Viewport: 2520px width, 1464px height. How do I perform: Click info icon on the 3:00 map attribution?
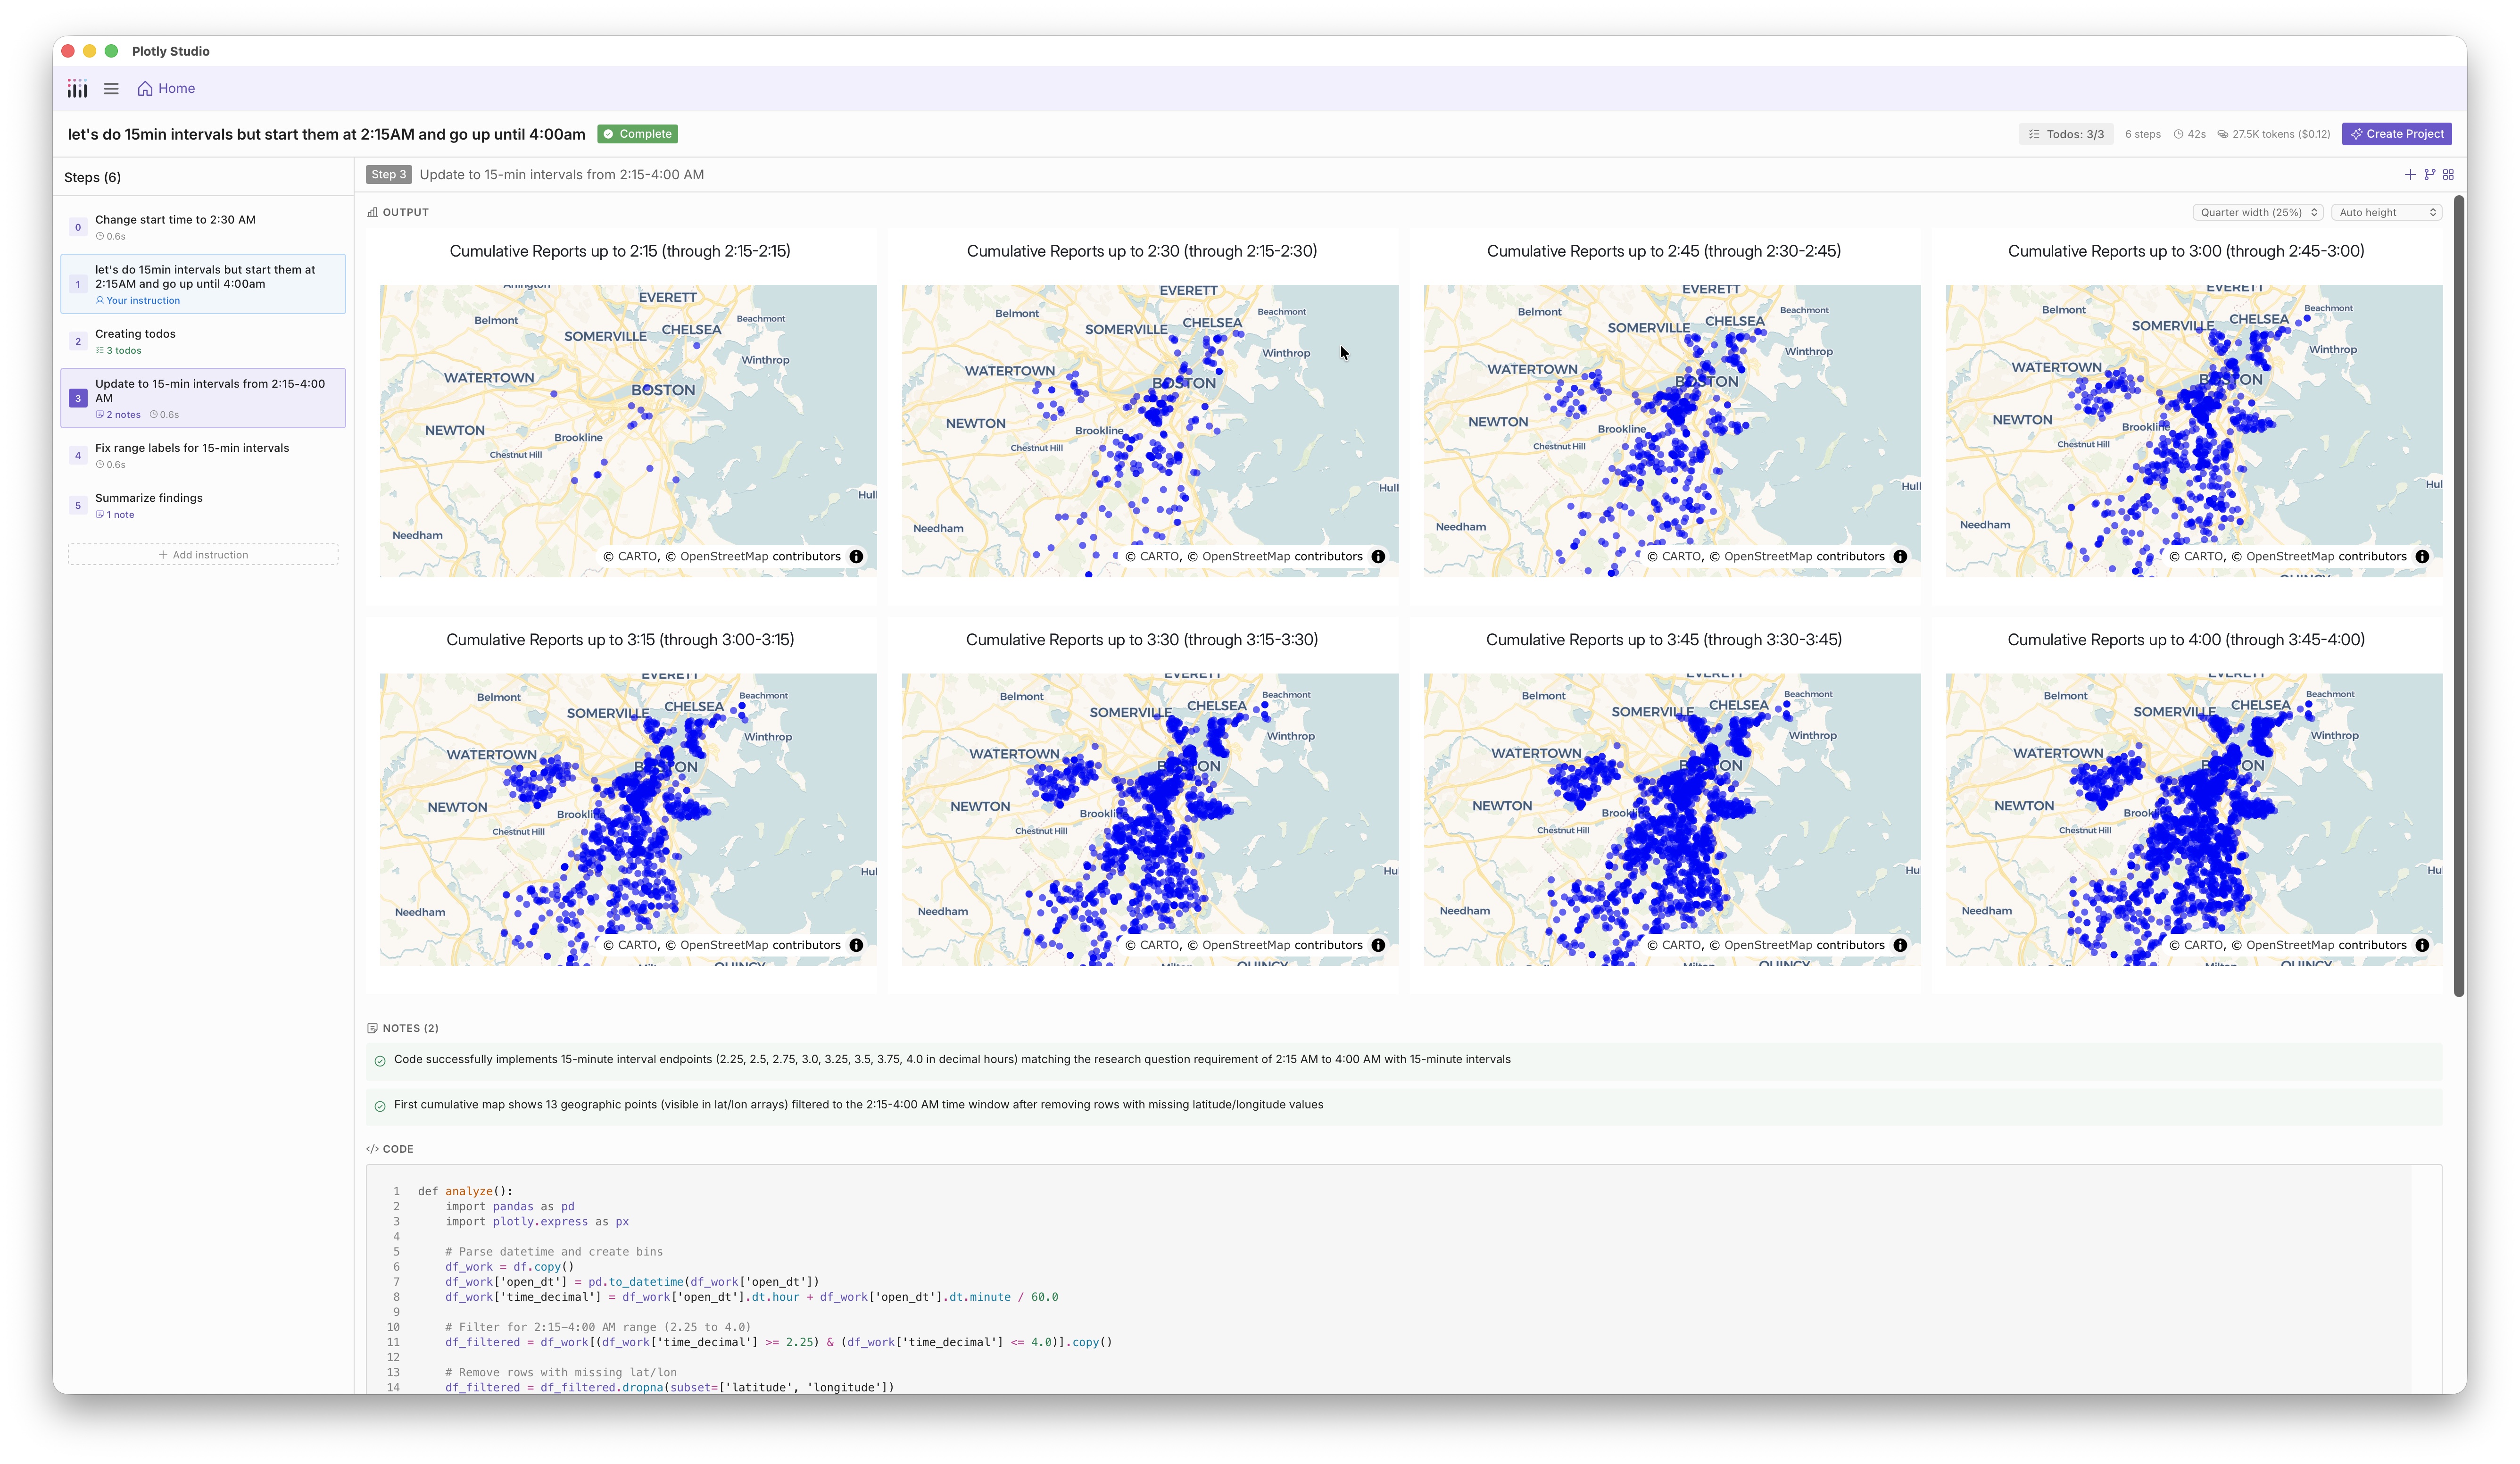tap(2422, 557)
